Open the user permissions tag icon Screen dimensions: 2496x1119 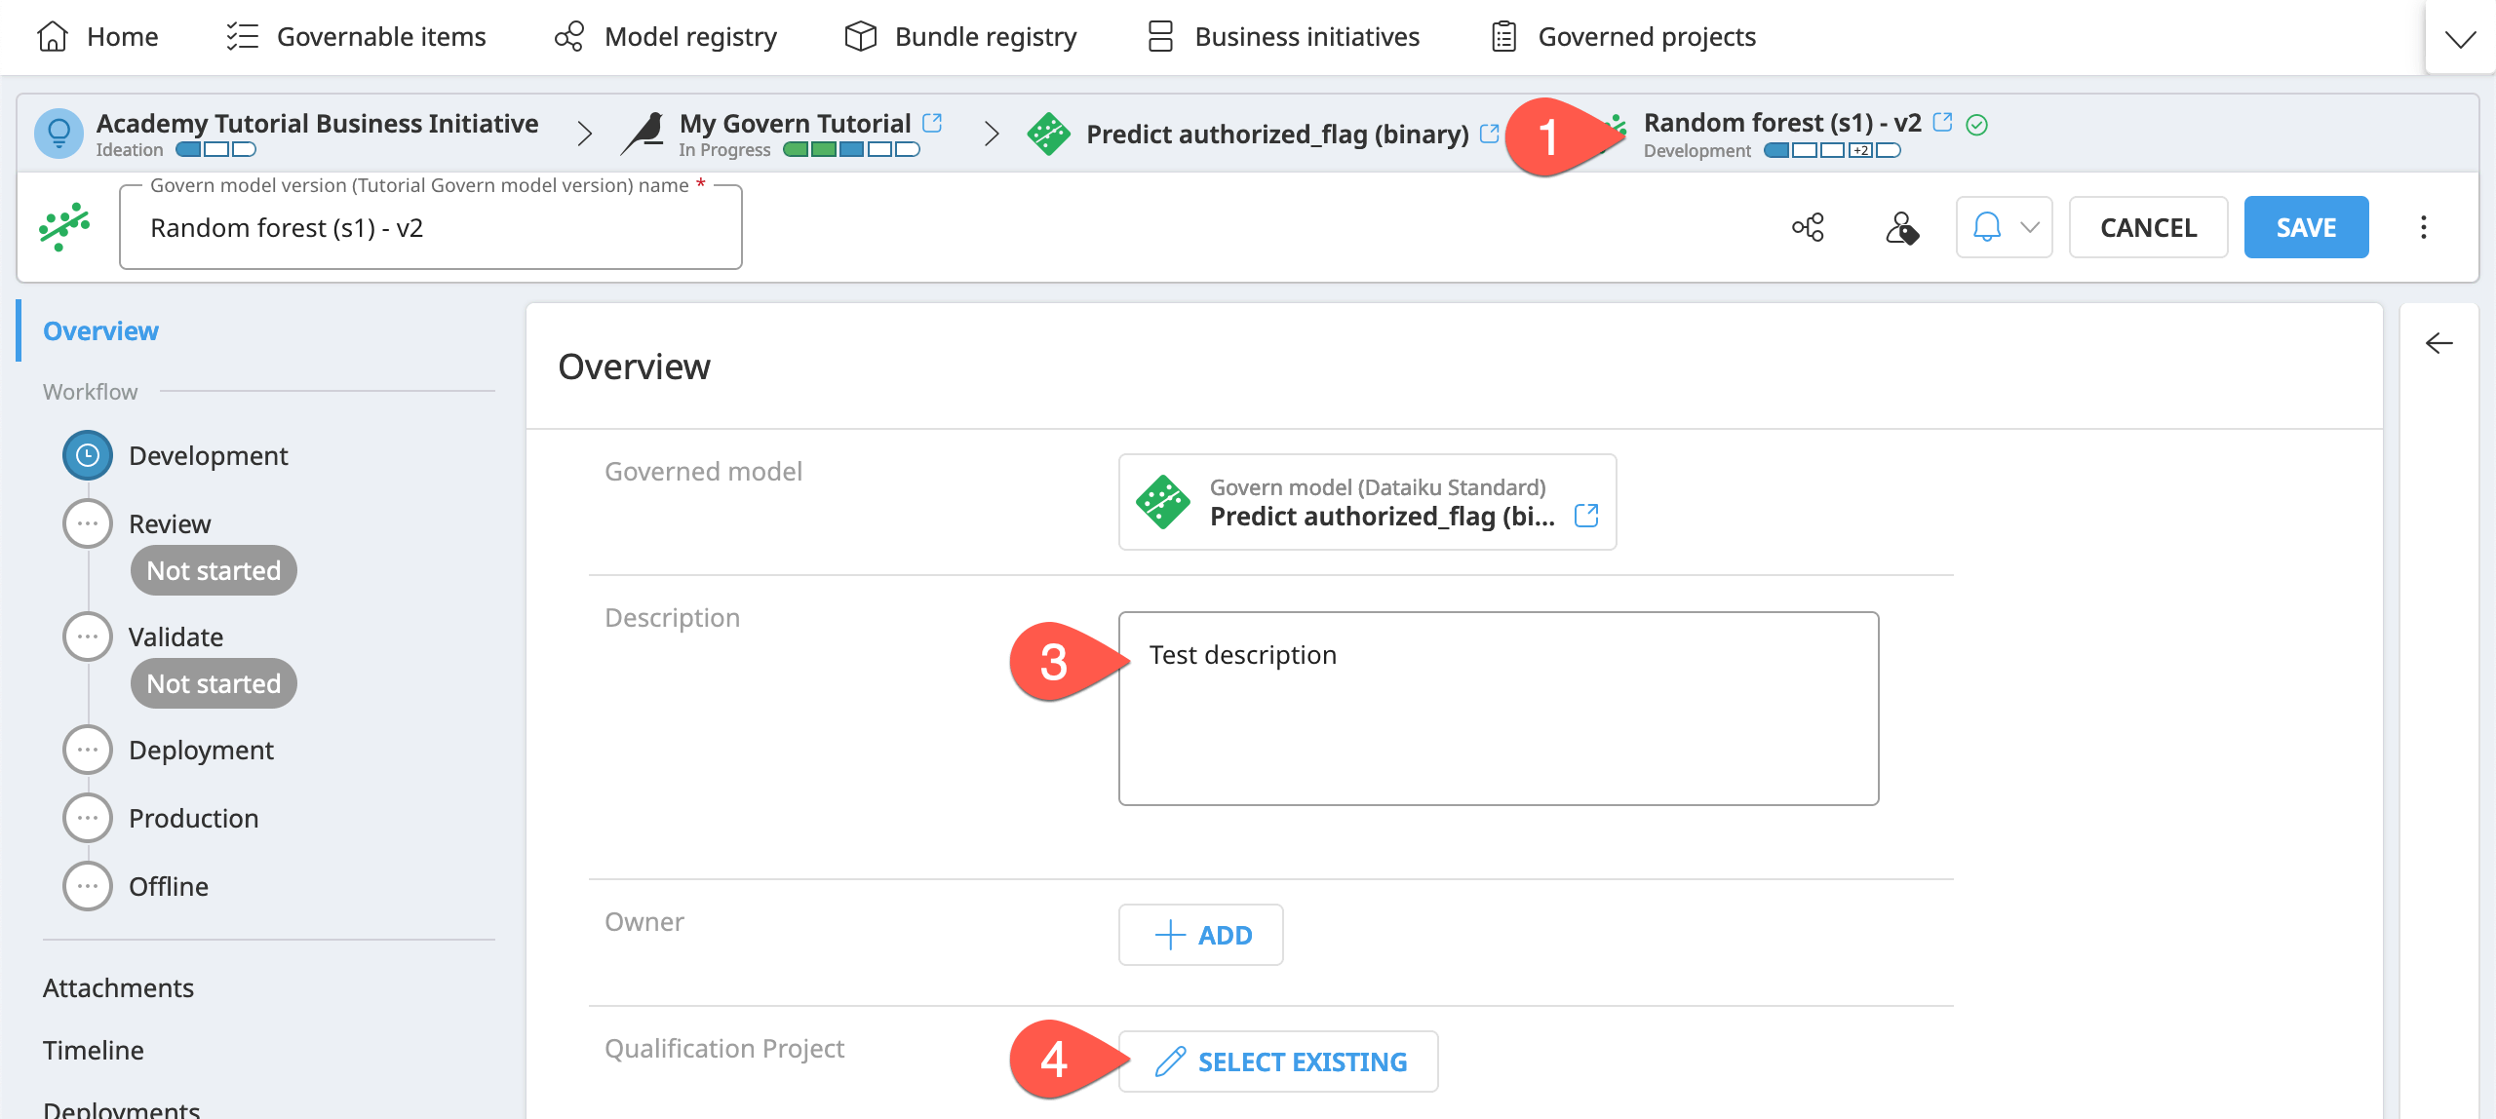(1901, 228)
